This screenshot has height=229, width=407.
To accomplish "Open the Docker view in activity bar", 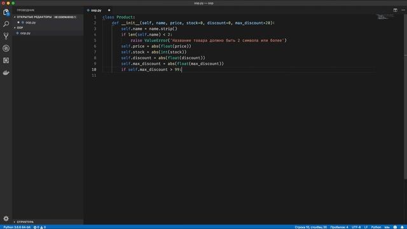I will [6, 73].
